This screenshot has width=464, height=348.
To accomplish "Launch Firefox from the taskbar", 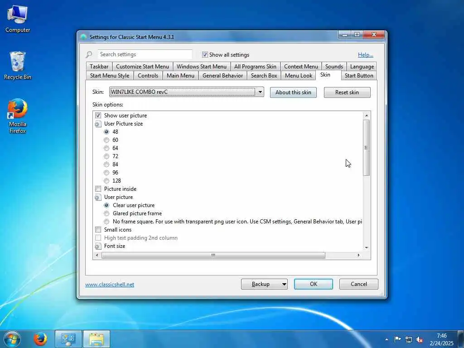I will click(40, 339).
